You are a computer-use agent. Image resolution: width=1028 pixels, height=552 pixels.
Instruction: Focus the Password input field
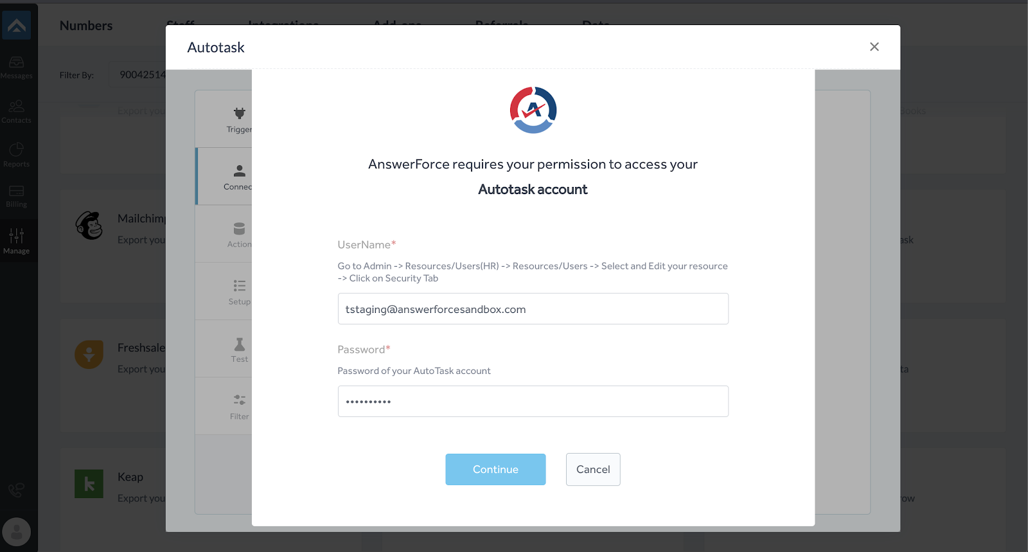[x=533, y=402]
